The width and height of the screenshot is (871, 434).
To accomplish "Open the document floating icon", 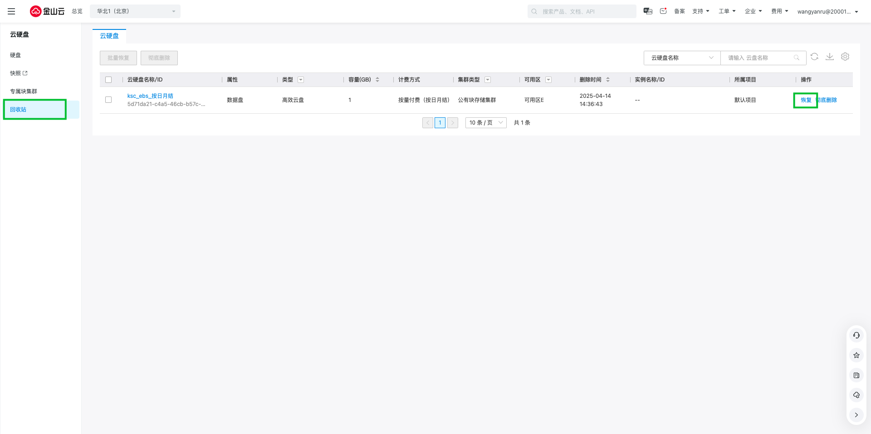I will (x=856, y=375).
